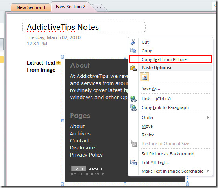
Task: Click the Cut scissors icon
Action: (x=133, y=42)
